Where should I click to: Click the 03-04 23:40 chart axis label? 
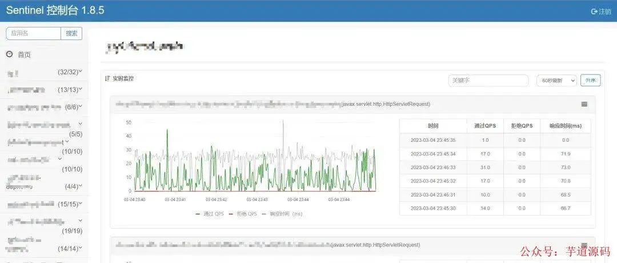(135, 200)
